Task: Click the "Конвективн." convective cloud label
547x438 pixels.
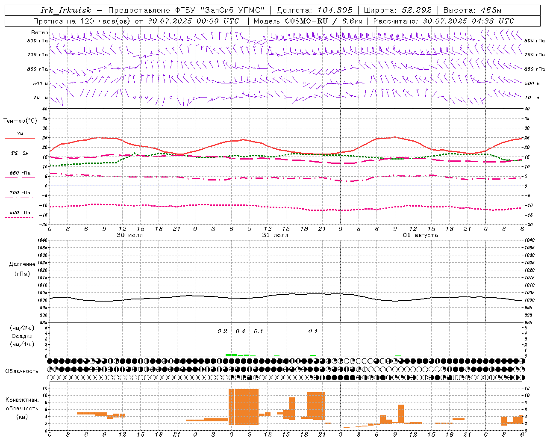Action: (22, 400)
